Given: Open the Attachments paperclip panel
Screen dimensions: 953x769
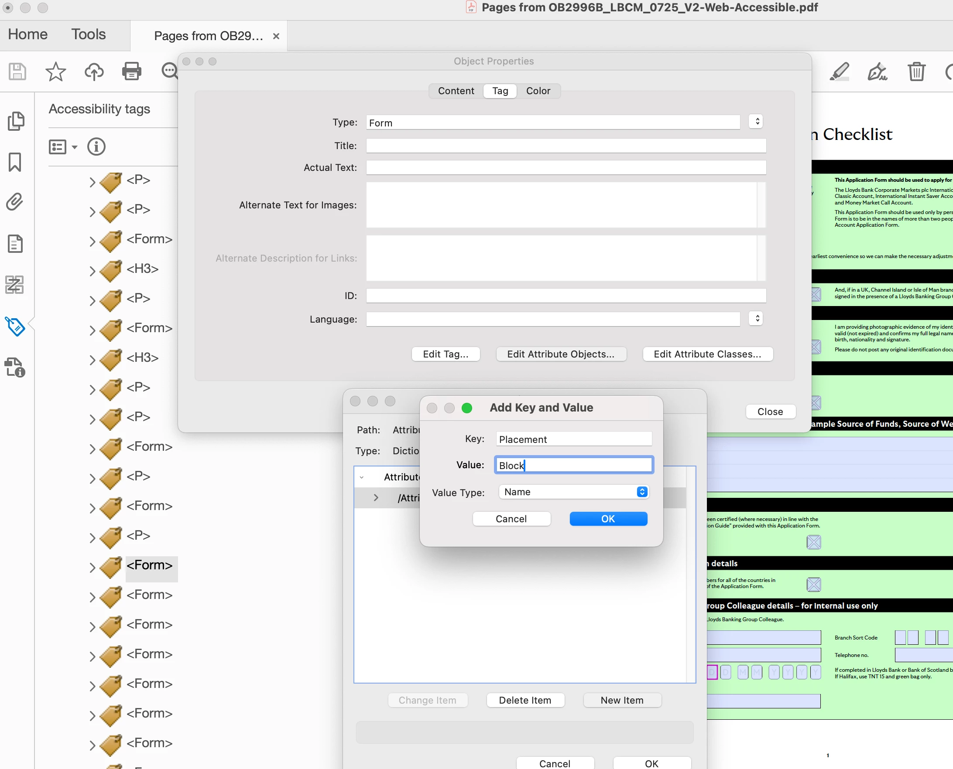Looking at the screenshot, I should click(15, 202).
